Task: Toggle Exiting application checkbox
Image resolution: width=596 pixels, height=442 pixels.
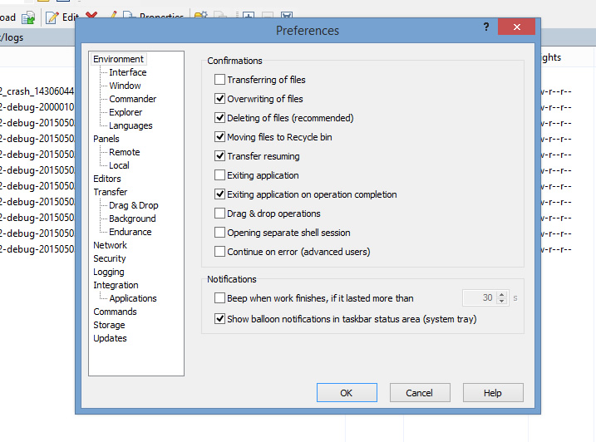Action: pos(220,175)
